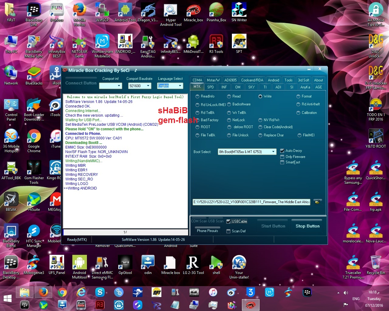Click the Connect Button
The image size is (389, 311).
(81, 83)
